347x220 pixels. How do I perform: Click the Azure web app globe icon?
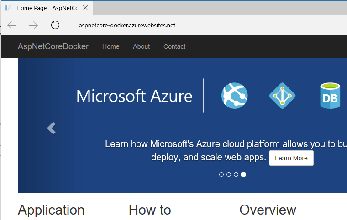click(234, 96)
